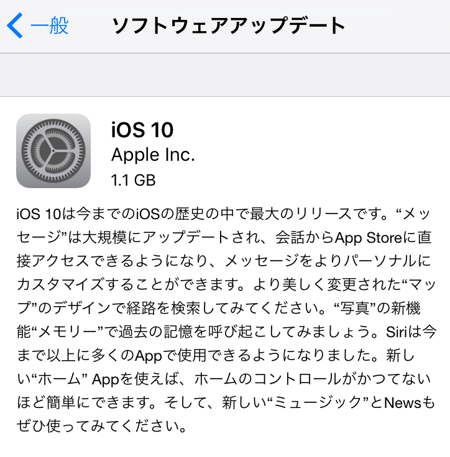Image resolution: width=450 pixels, height=457 pixels.
Task: Tap the 1.1 GB download size
Action: click(x=133, y=180)
